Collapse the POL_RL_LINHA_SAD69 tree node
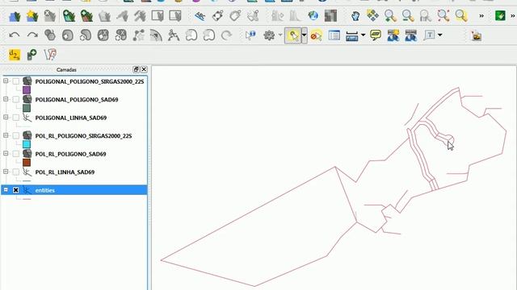Image resolution: width=517 pixels, height=290 pixels. click(6, 171)
